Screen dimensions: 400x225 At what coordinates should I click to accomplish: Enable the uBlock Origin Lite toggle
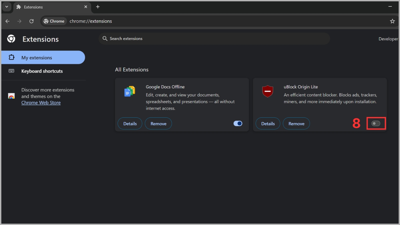[x=376, y=124]
